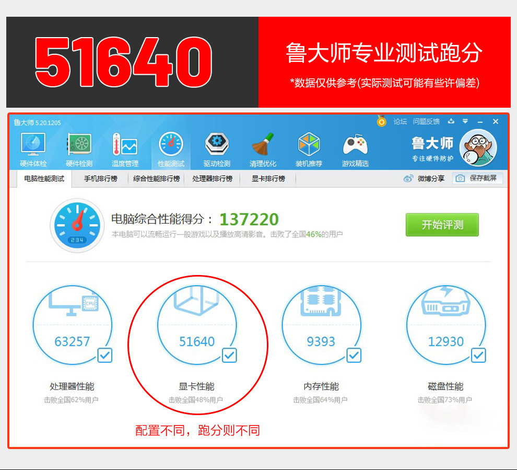Click the 鲁大师 5.20.1205 version title

point(37,122)
